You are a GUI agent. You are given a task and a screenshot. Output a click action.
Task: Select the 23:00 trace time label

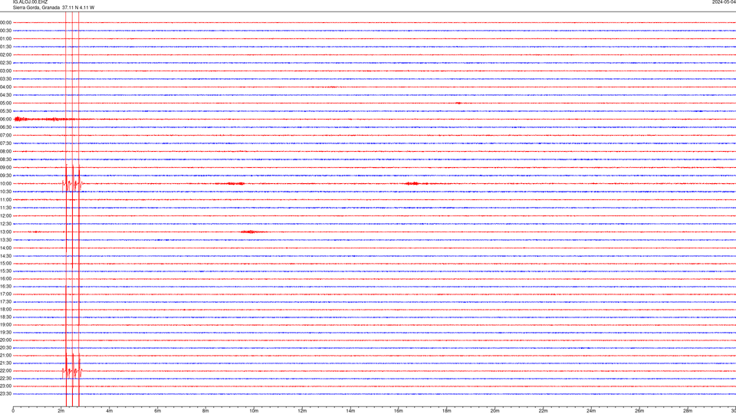(x=5, y=386)
